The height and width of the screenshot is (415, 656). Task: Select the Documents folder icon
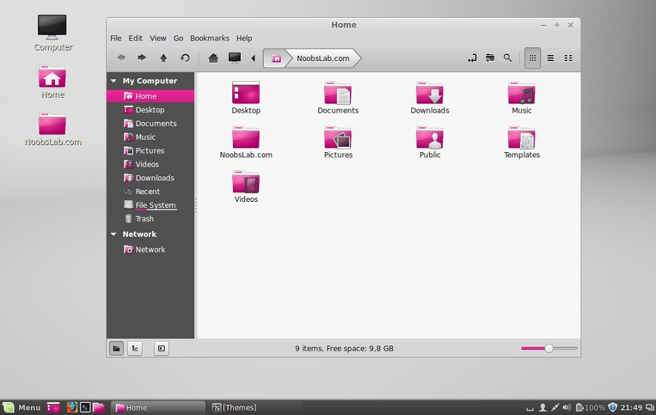(x=338, y=93)
